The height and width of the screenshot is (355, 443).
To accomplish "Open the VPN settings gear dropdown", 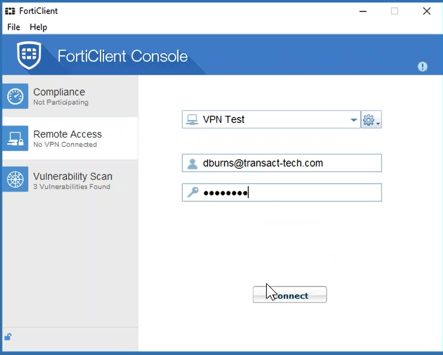I will pyautogui.click(x=371, y=120).
